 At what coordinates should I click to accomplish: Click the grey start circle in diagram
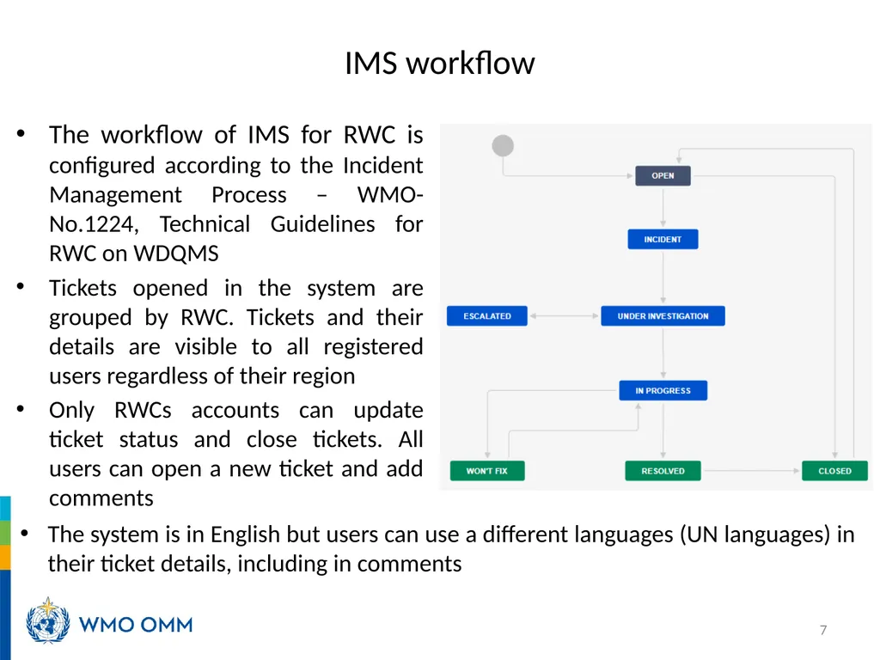tap(503, 146)
